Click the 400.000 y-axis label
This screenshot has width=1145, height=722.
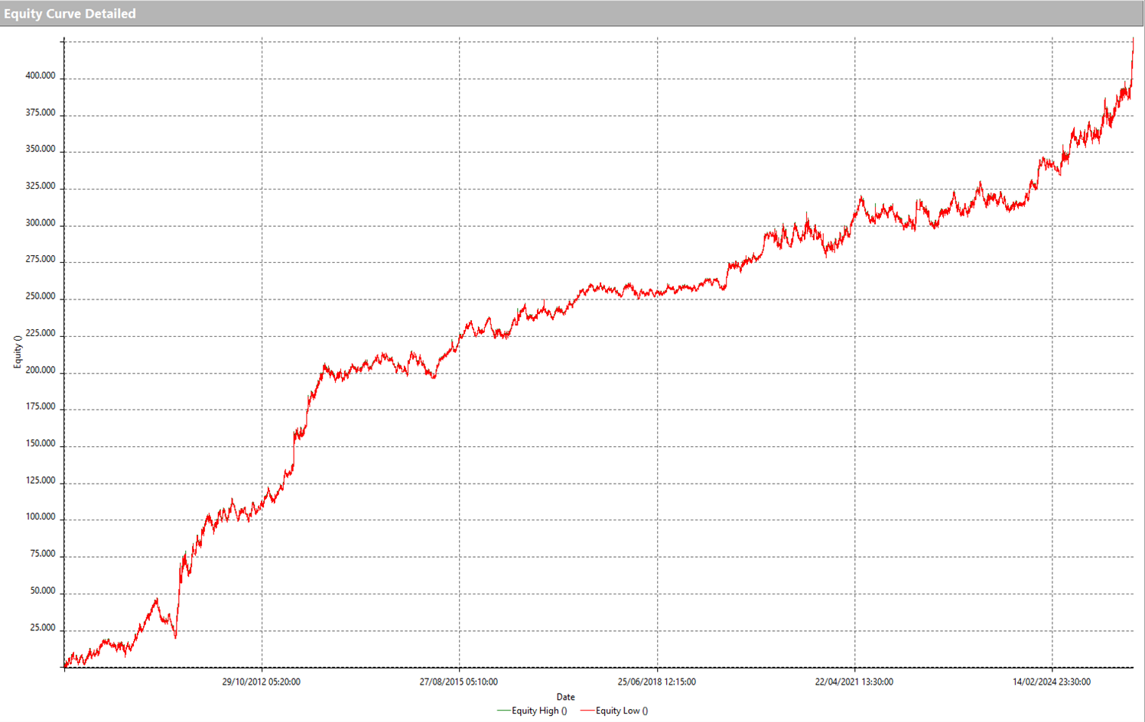point(40,76)
